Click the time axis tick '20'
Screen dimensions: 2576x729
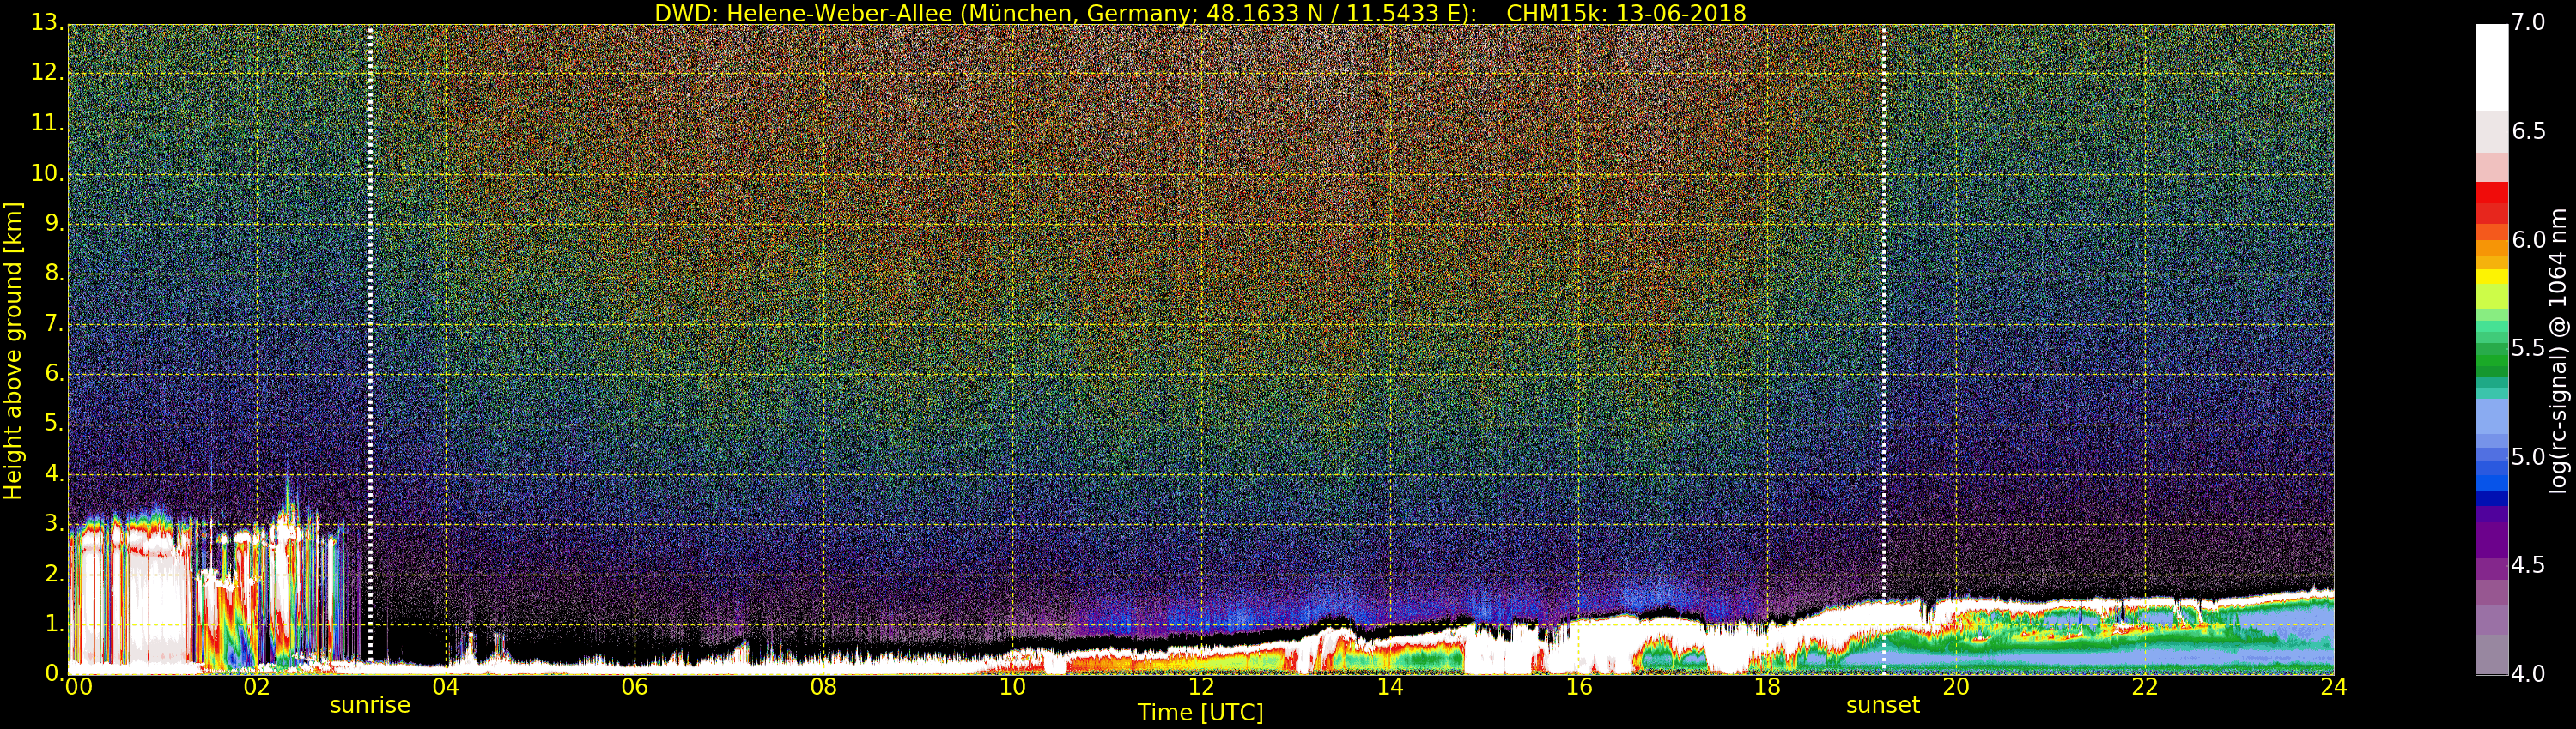1956,687
